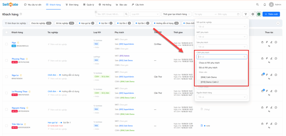286x136 pixels.
Task: Tick the checkbox for Le Phuong Thao
Action: [7, 93]
